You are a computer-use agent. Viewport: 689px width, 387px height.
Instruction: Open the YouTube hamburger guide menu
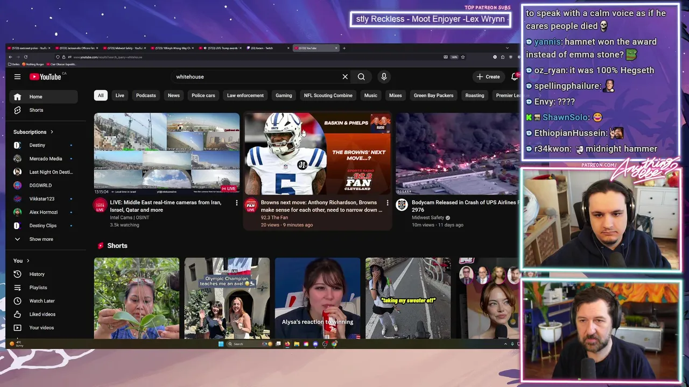point(17,77)
